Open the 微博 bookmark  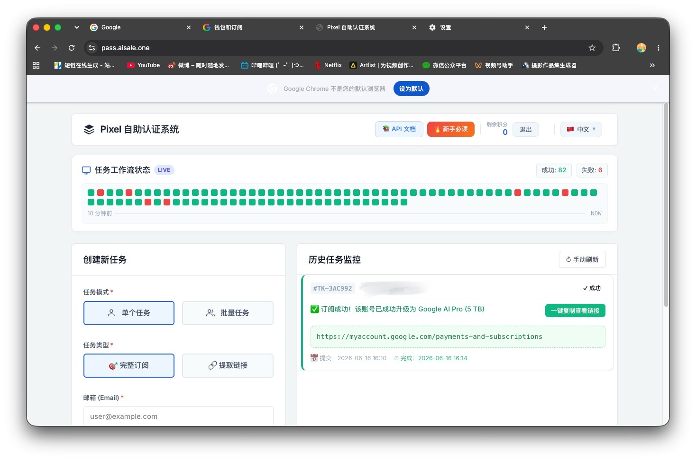198,65
